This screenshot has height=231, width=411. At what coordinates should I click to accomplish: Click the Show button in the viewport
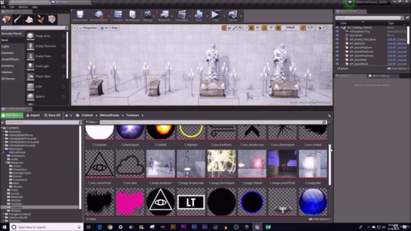click(114, 28)
